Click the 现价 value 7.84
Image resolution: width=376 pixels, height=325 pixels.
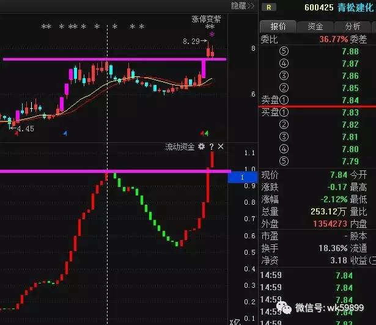339,175
